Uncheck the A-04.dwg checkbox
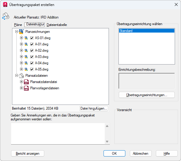The image size is (181, 161). click(32, 63)
